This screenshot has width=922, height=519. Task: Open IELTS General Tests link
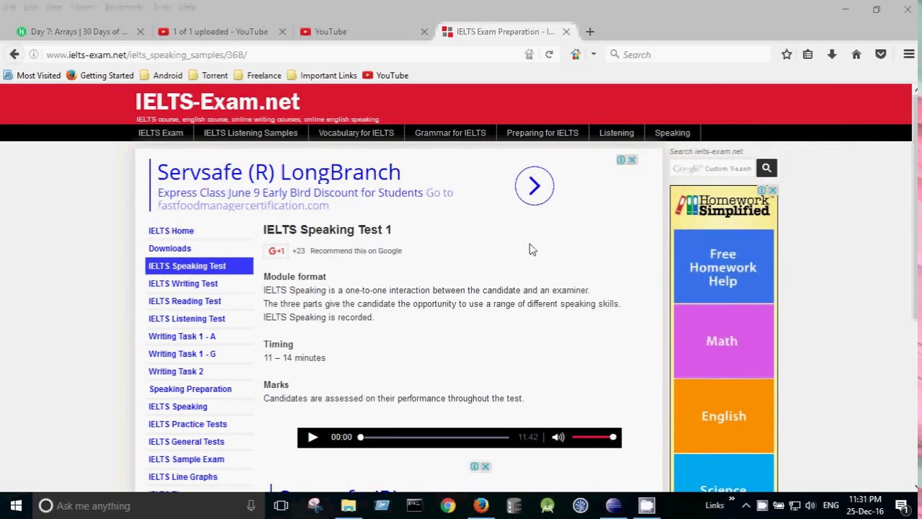click(x=186, y=441)
